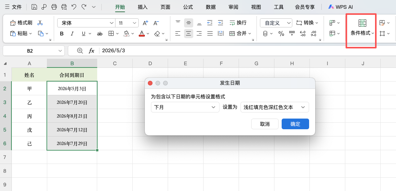Click the Clear eraser icon
This screenshot has height=191, width=396.
(x=157, y=33)
